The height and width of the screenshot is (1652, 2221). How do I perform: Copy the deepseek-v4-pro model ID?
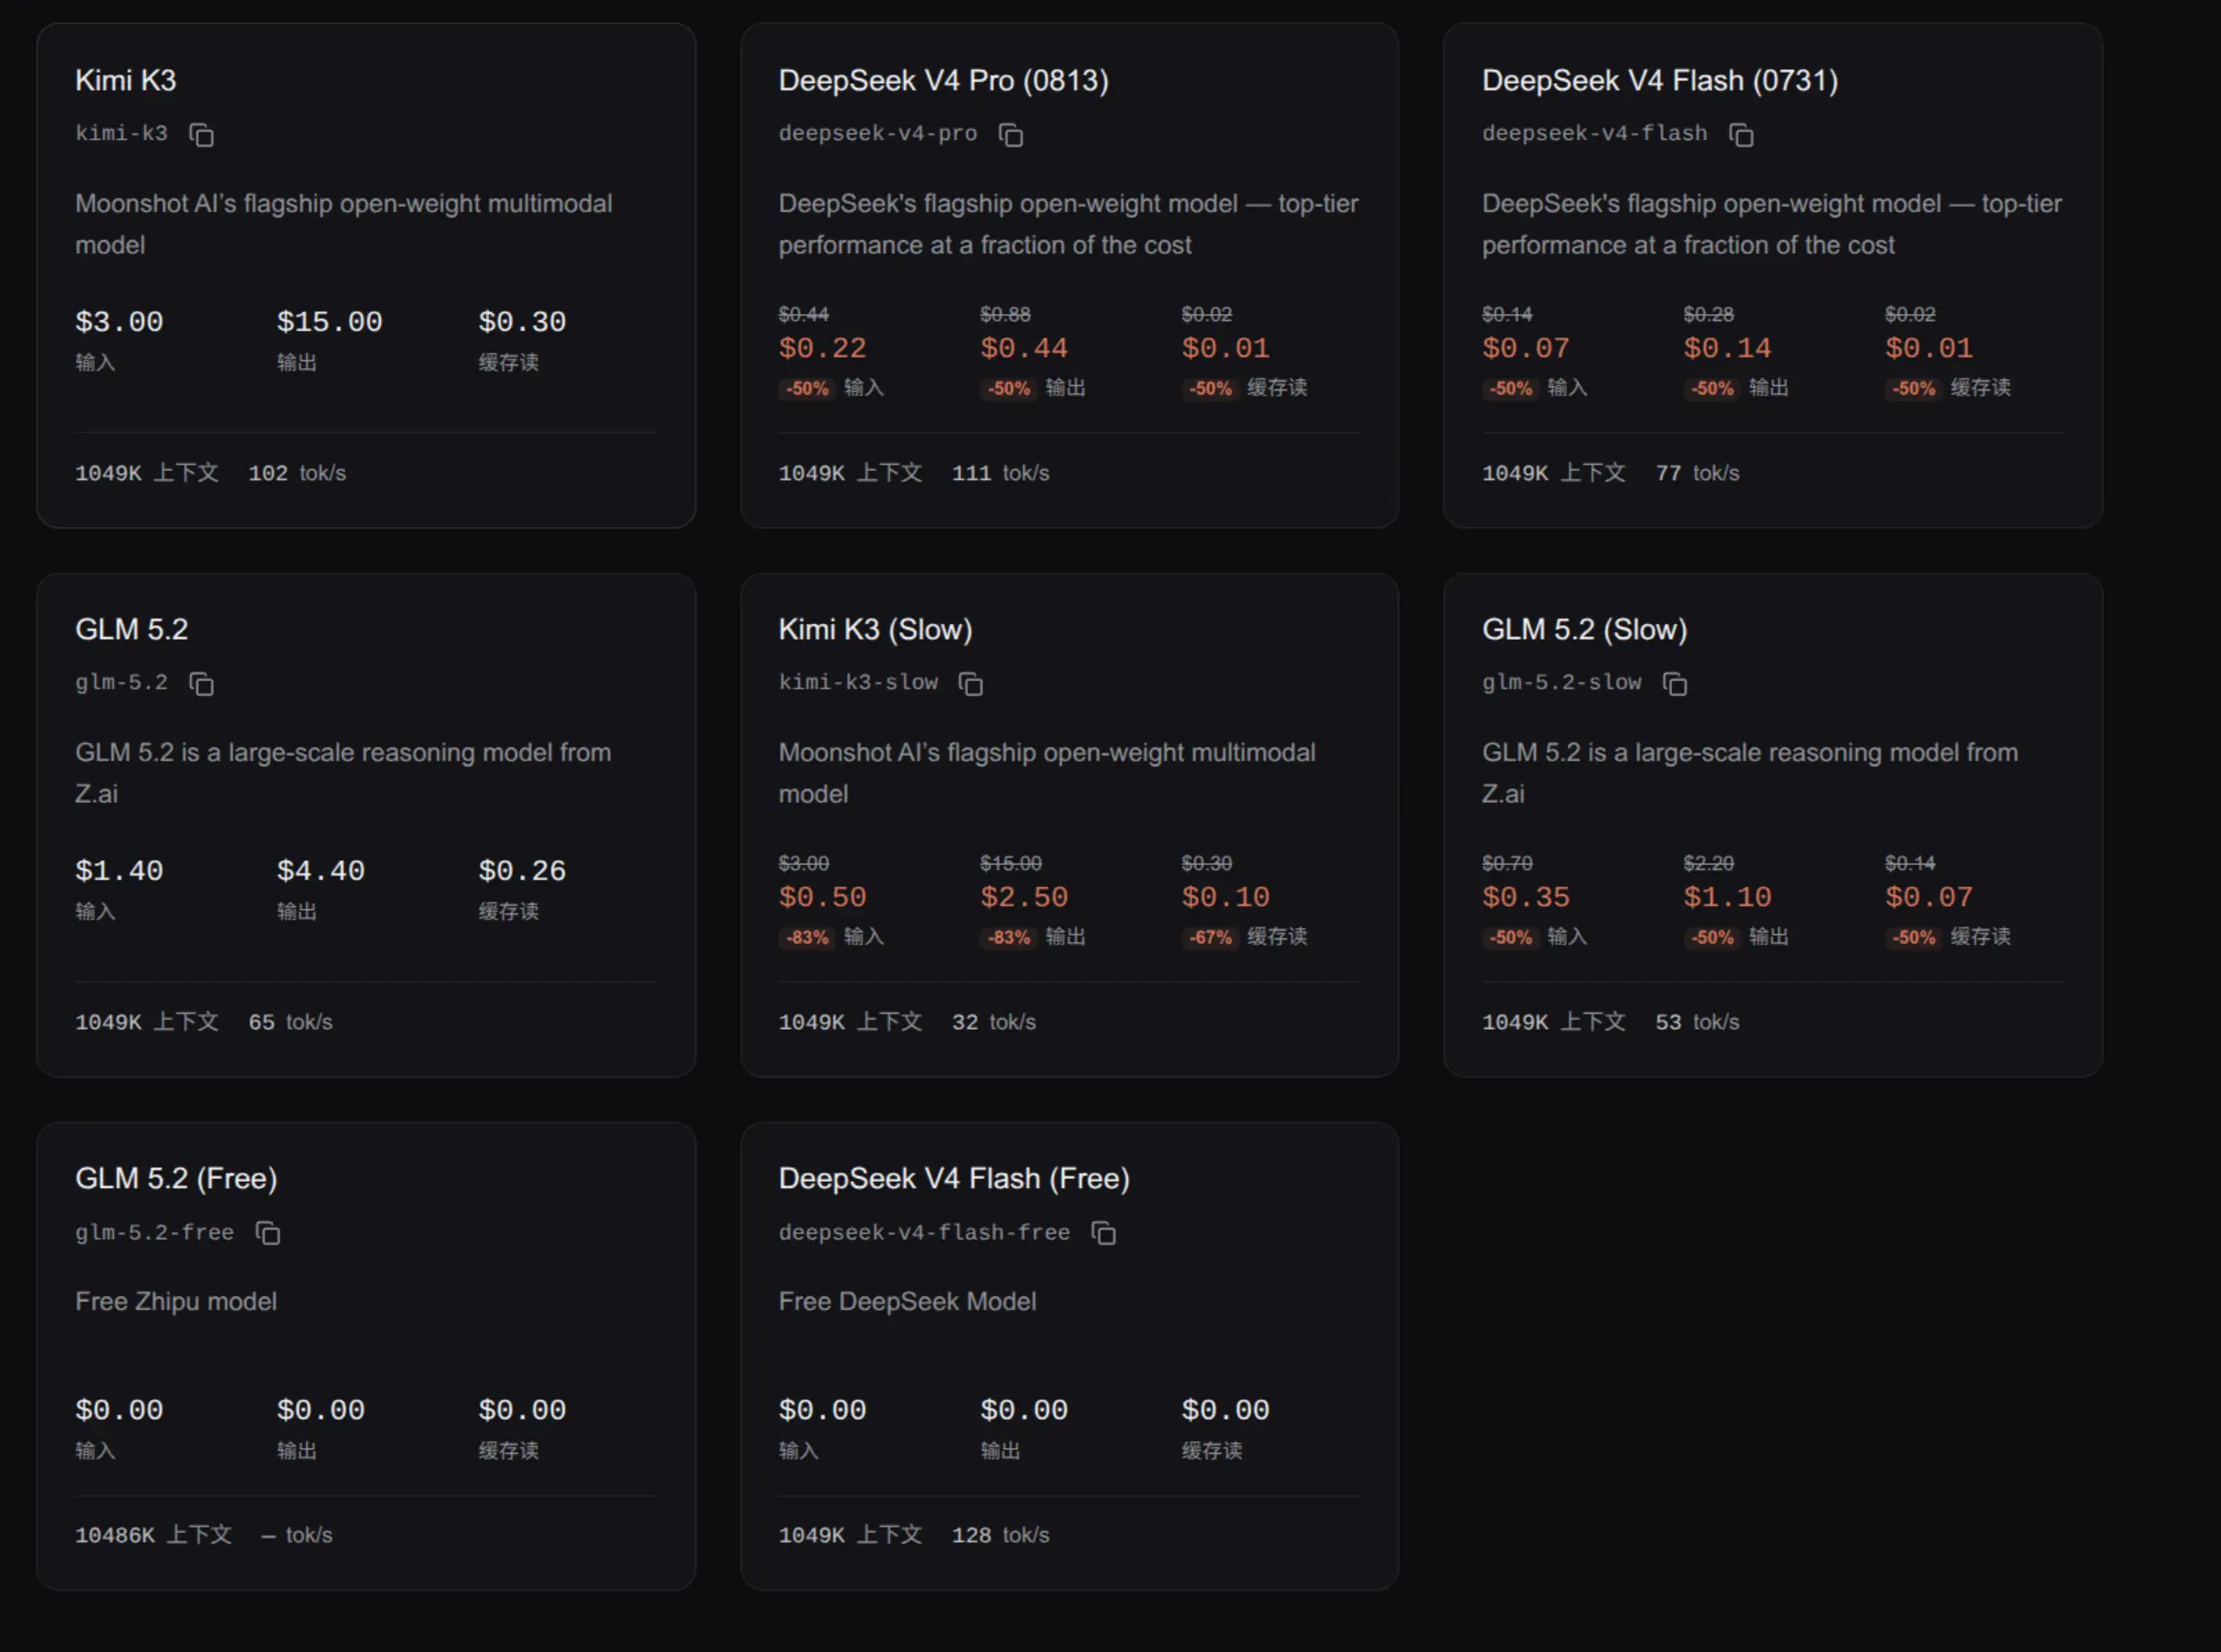click(1011, 135)
